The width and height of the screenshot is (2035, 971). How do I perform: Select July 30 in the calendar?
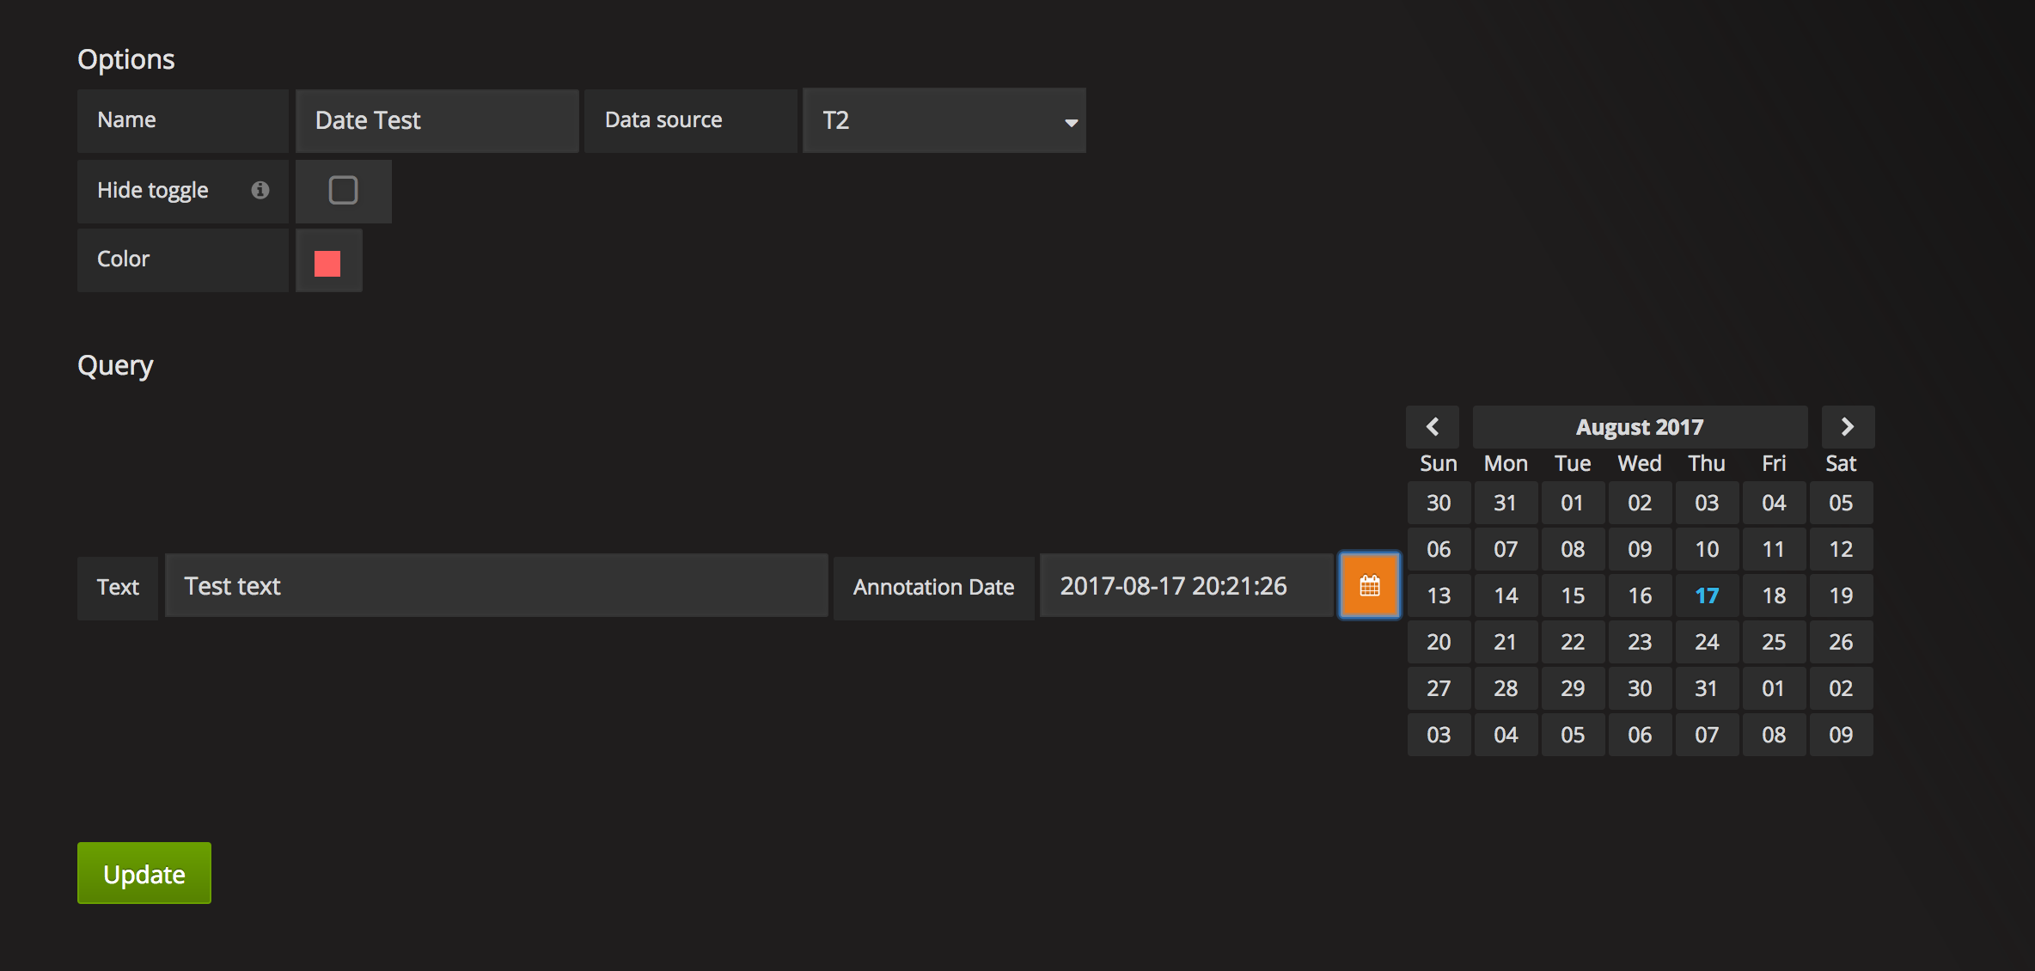tap(1438, 503)
